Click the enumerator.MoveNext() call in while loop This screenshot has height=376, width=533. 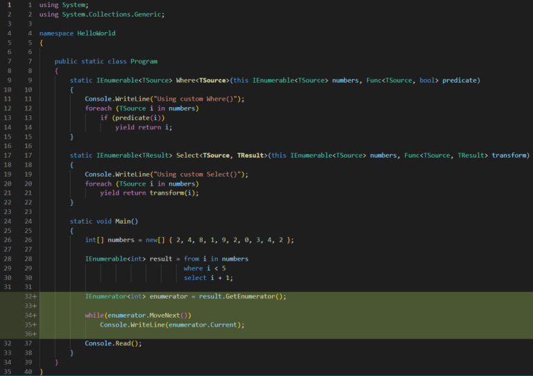coord(144,315)
